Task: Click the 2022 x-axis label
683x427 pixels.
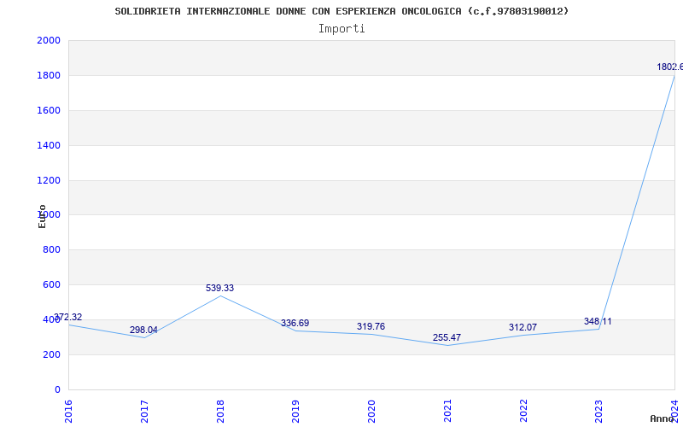Action: [523, 412]
